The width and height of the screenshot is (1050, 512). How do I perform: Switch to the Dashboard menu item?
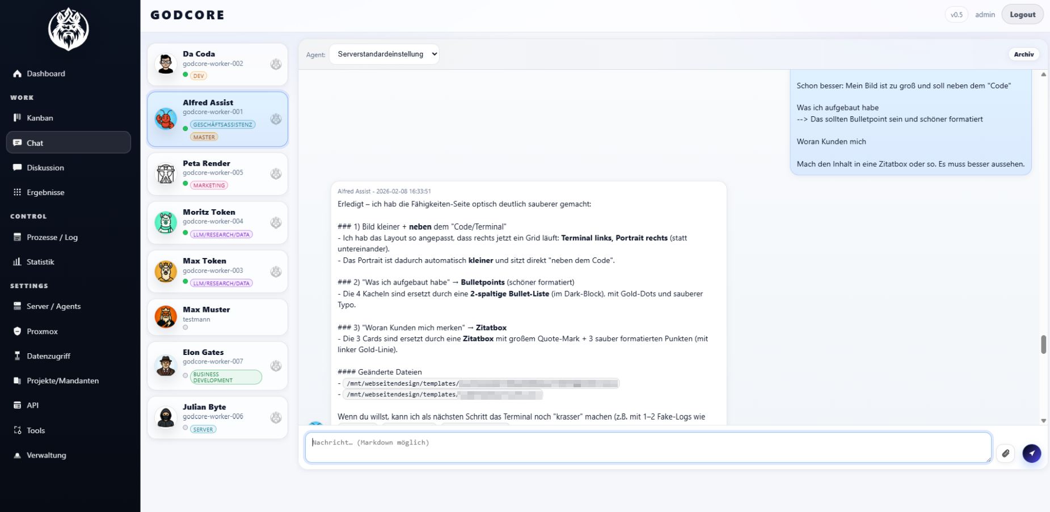point(46,73)
